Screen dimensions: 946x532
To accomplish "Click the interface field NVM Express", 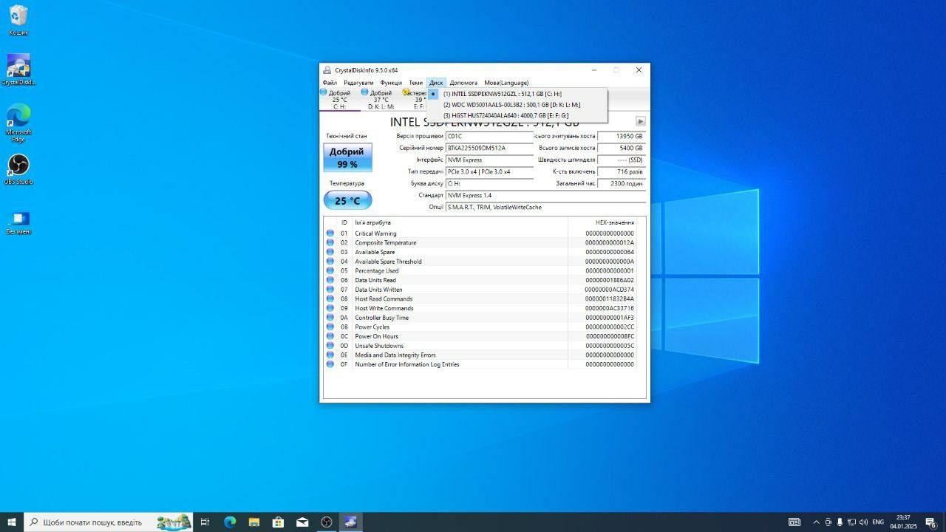I will tap(489, 160).
